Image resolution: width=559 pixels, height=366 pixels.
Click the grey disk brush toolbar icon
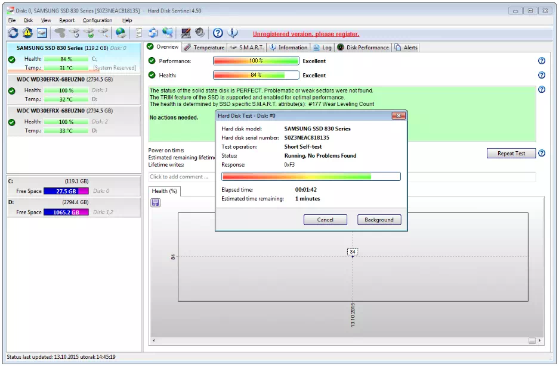tap(60, 33)
